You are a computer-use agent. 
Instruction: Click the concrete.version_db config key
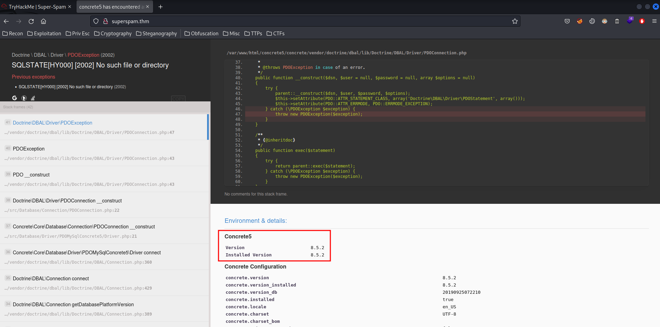pyautogui.click(x=251, y=292)
